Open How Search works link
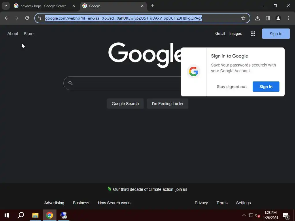The width and height of the screenshot is (295, 221). point(115,203)
